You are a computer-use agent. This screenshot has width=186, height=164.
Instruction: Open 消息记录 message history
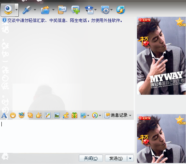coord(116,115)
